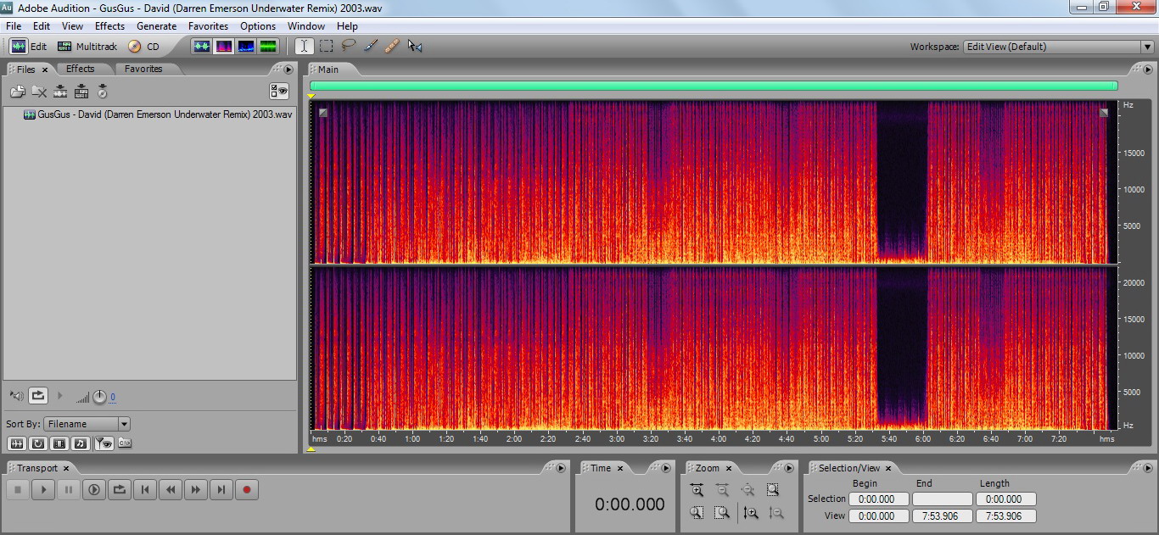Open the Sort By Filename dropdown

click(x=87, y=424)
